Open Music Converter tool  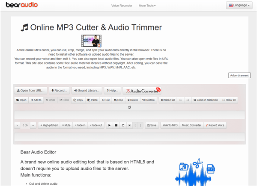coord(191,125)
